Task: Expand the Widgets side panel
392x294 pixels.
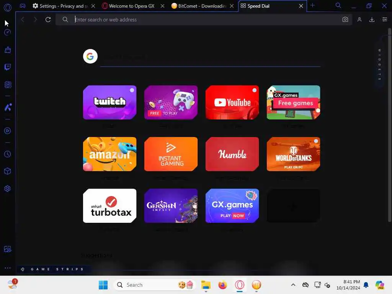Action: tap(379, 64)
